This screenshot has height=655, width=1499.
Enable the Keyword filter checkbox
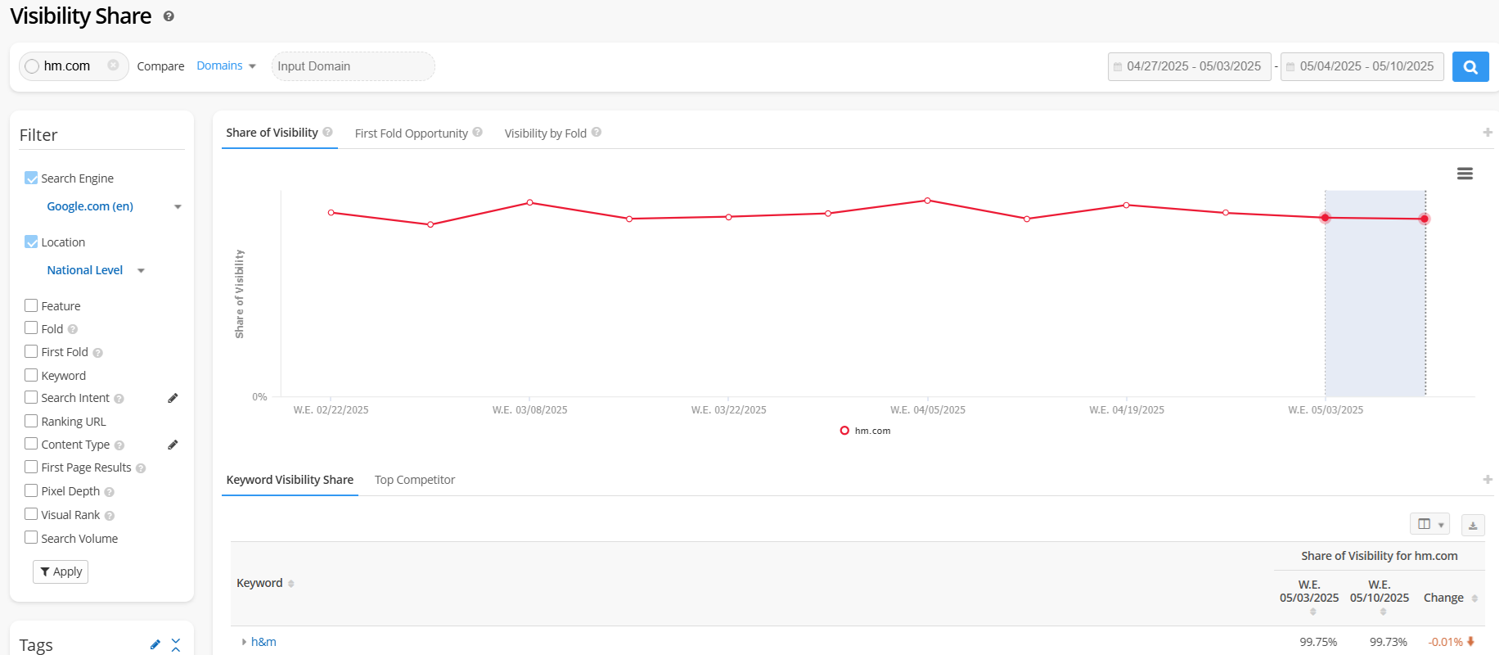(x=31, y=375)
